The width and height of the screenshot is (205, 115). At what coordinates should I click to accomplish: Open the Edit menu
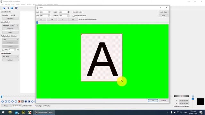tap(13, 4)
